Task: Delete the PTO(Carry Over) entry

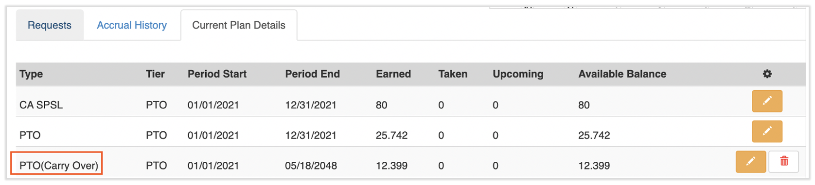Action: pyautogui.click(x=784, y=161)
